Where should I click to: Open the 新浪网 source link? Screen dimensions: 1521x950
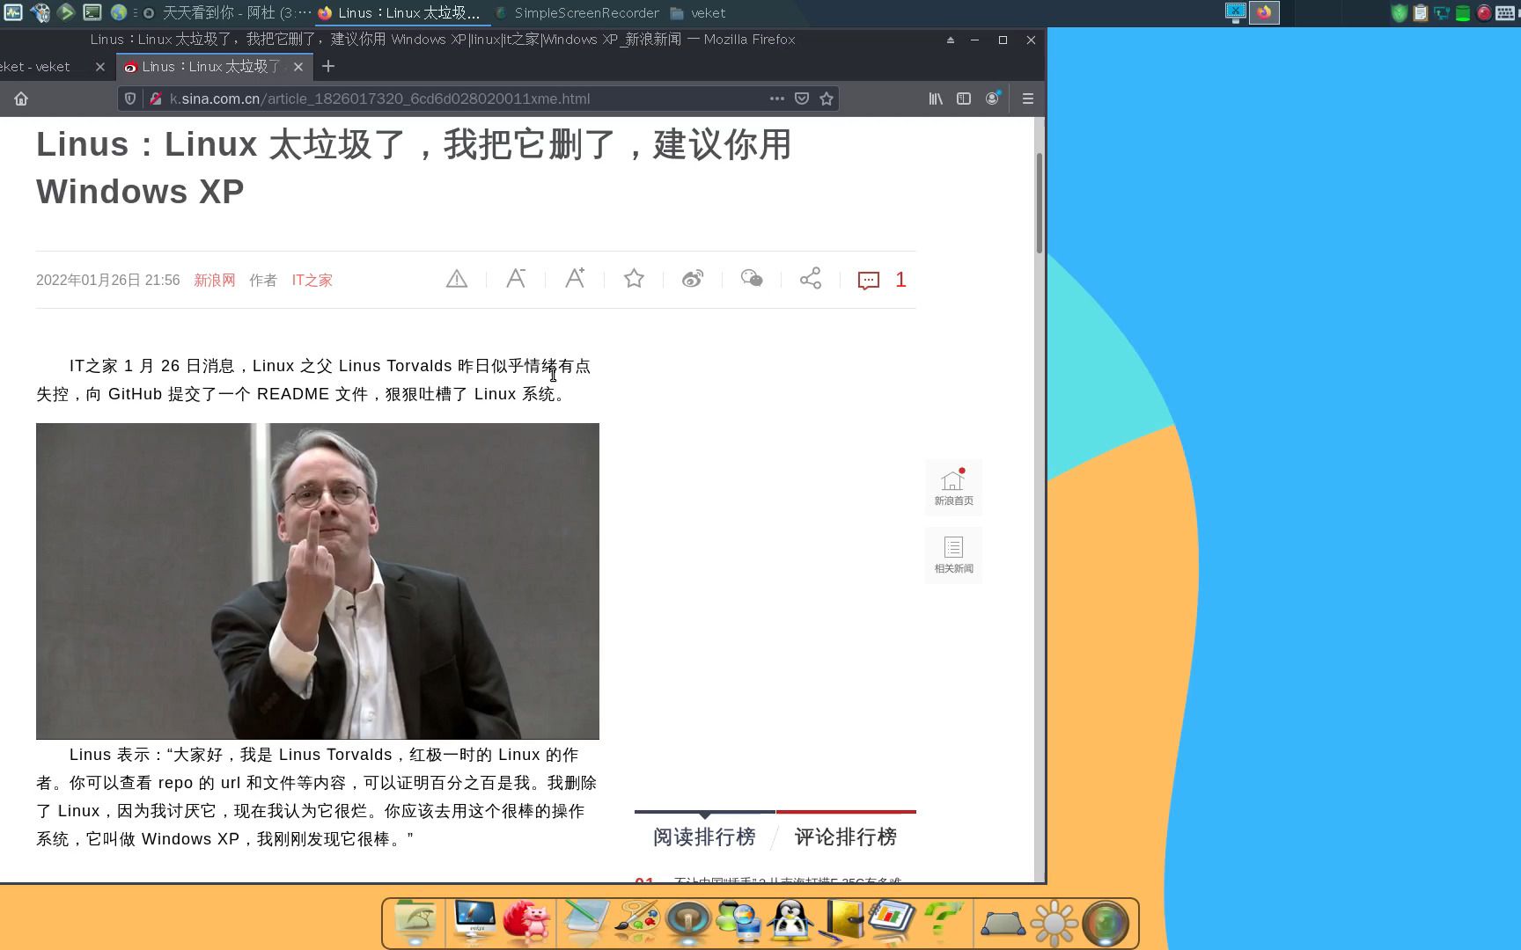pos(215,280)
